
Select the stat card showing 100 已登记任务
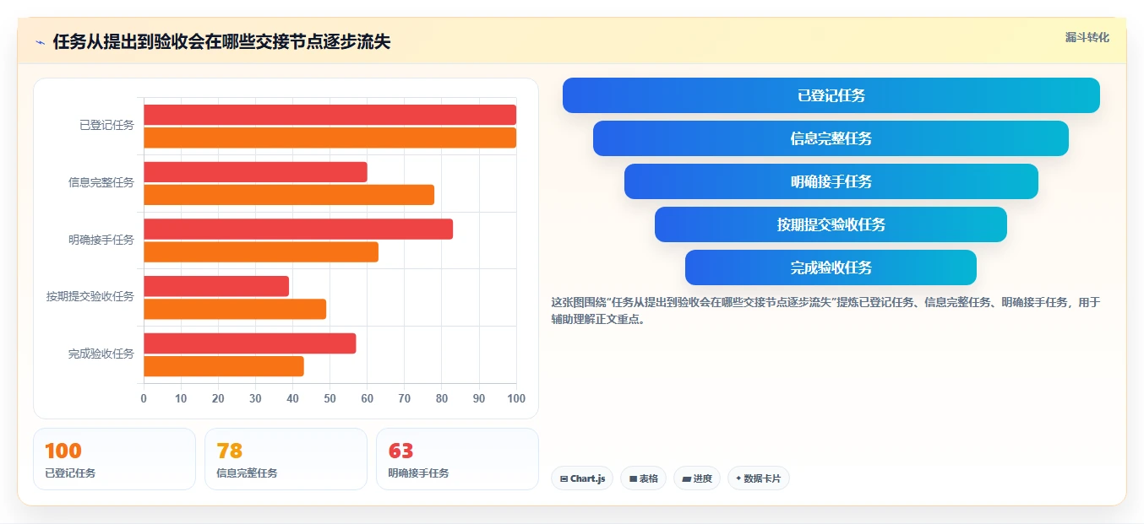[114, 459]
